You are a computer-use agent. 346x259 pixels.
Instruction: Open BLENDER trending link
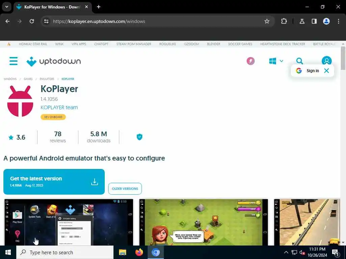pyautogui.click(x=214, y=44)
